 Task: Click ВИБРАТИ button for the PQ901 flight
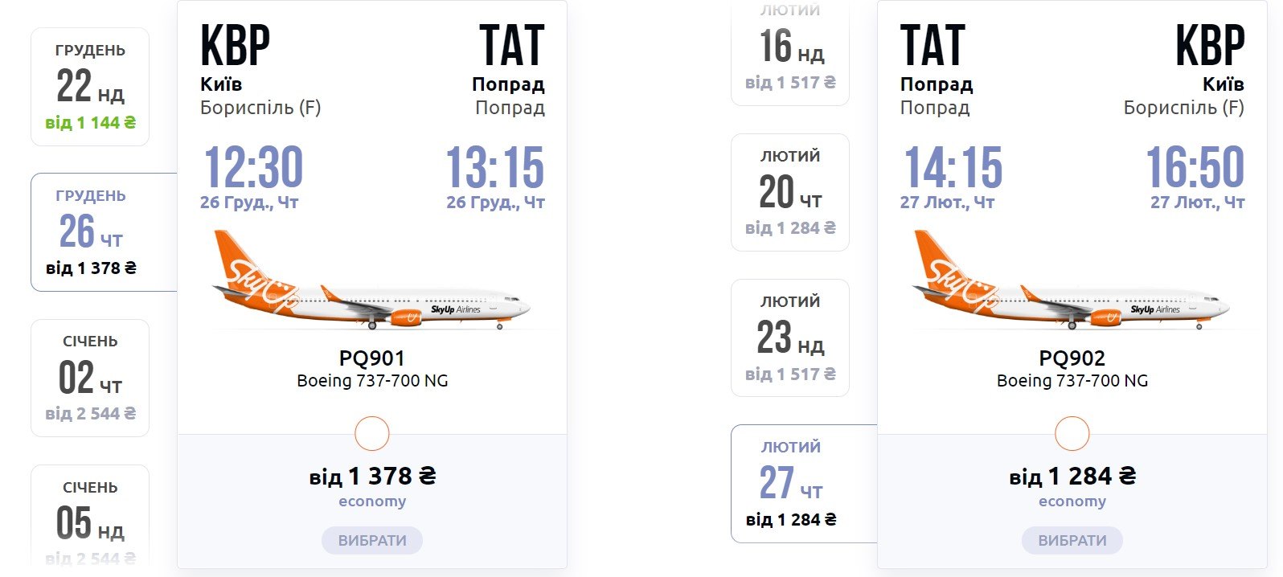point(372,540)
